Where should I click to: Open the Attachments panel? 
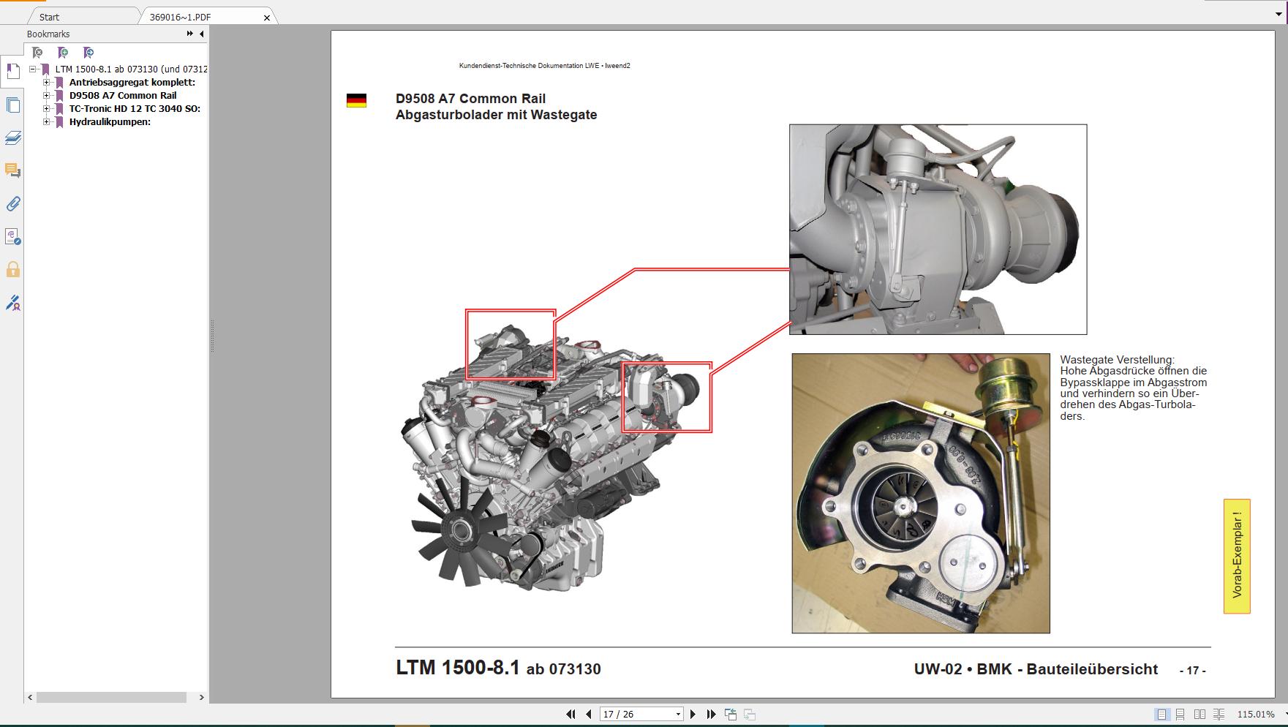pyautogui.click(x=12, y=205)
